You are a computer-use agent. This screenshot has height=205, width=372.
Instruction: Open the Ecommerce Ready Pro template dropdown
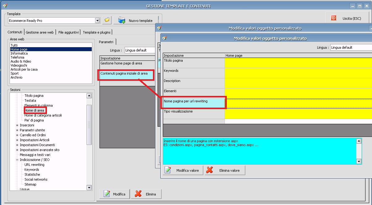coord(98,20)
